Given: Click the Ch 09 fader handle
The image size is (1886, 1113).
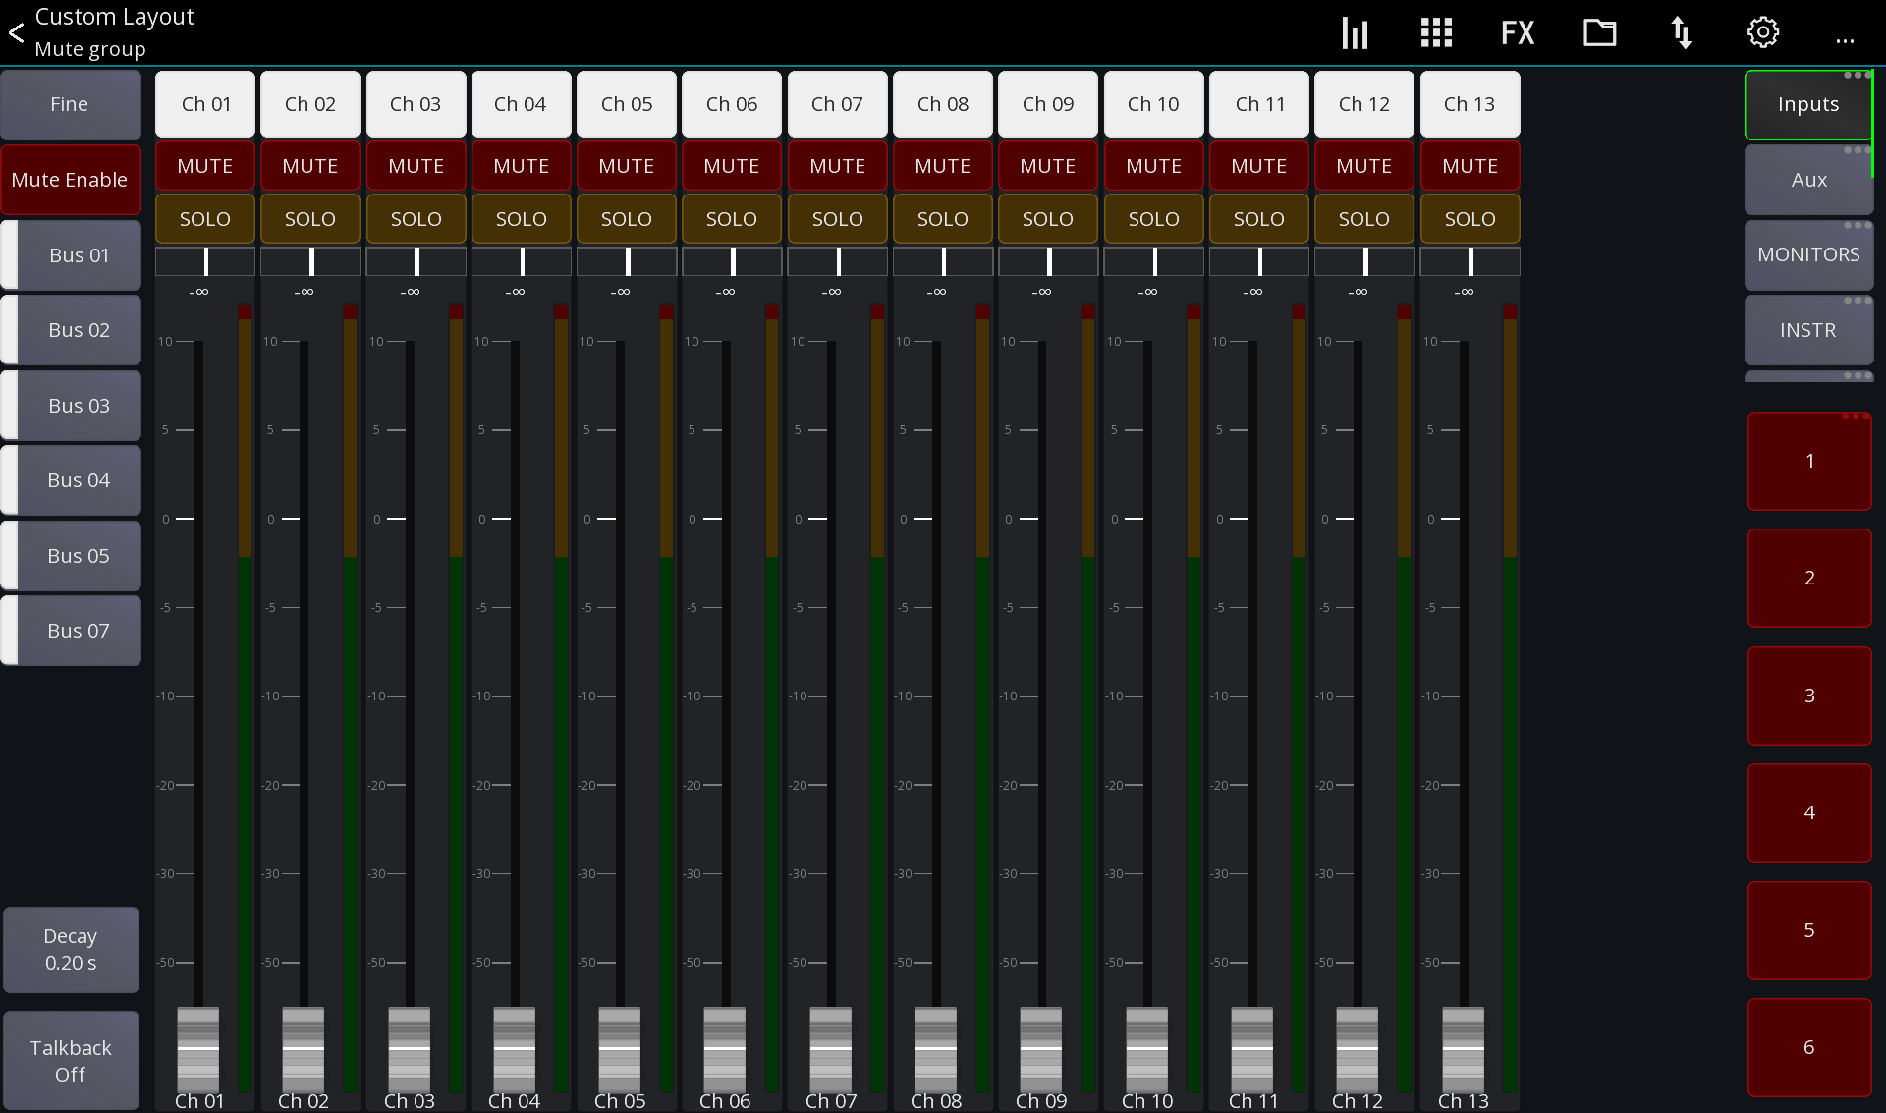Looking at the screenshot, I should tap(1041, 1048).
